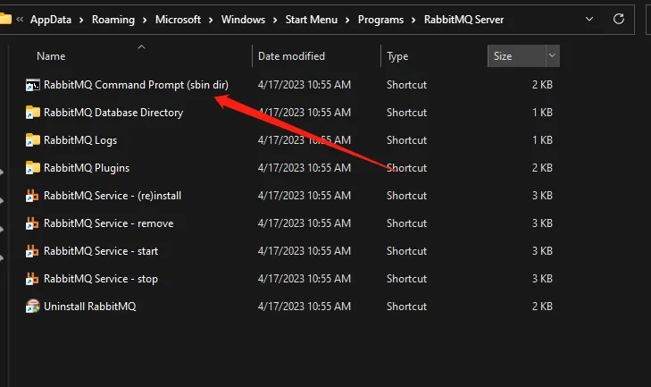651x387 pixels.
Task: Select RabbitMQ Service - stop name
Action: (x=101, y=279)
